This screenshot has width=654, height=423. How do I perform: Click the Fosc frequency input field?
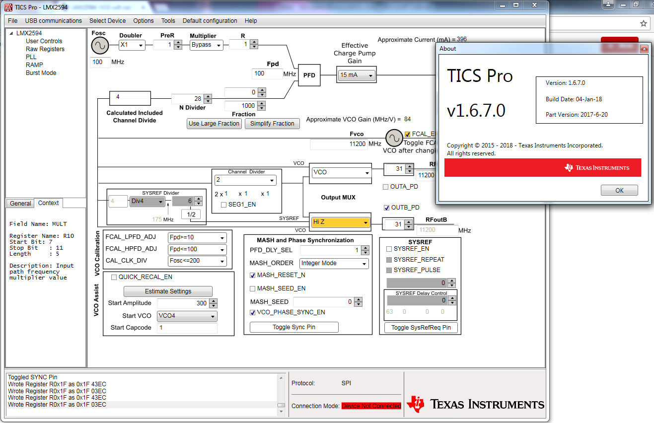coord(100,62)
